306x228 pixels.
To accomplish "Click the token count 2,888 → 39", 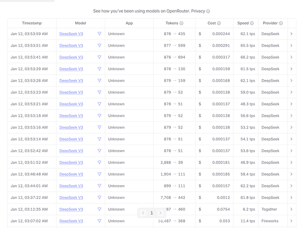I will tap(172, 162).
